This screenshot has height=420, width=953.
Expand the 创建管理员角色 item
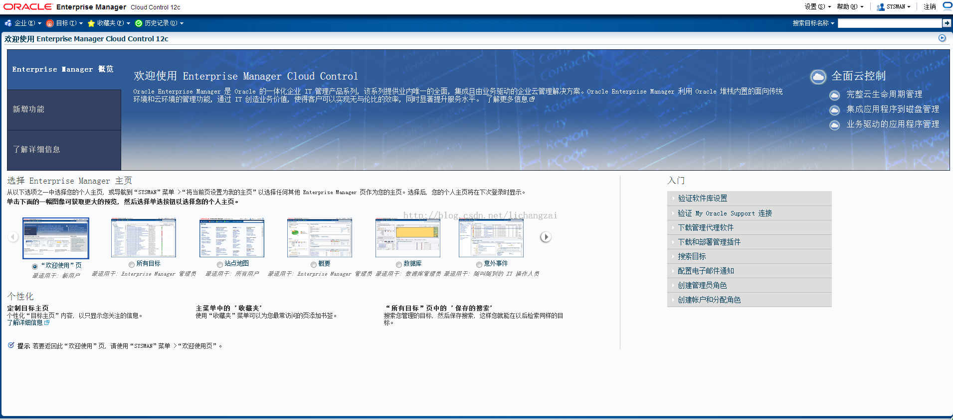(750, 285)
